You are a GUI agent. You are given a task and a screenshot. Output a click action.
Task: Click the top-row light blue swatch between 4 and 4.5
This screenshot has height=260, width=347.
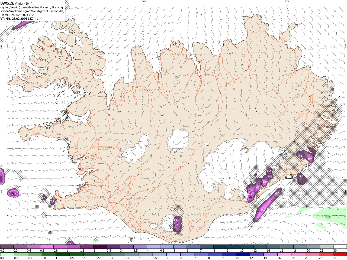pos(153,247)
